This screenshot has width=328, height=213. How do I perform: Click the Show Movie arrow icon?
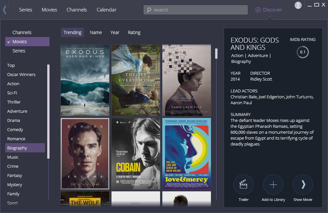pyautogui.click(x=303, y=184)
